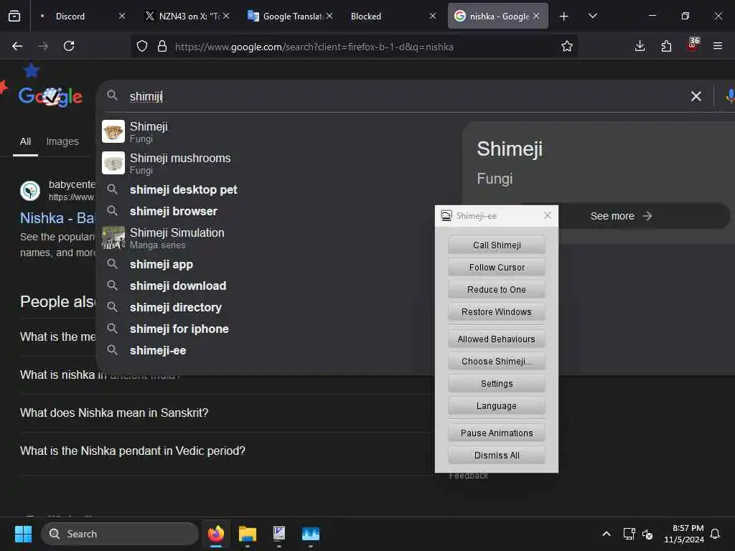Screen dimensions: 735x551
Task: Bookmark this page with the star
Action: pos(567,46)
